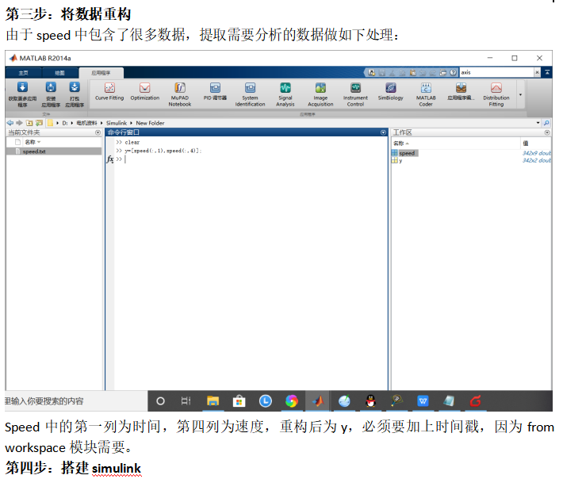
Task: Open MATLAB help question mark icon
Action: point(453,72)
